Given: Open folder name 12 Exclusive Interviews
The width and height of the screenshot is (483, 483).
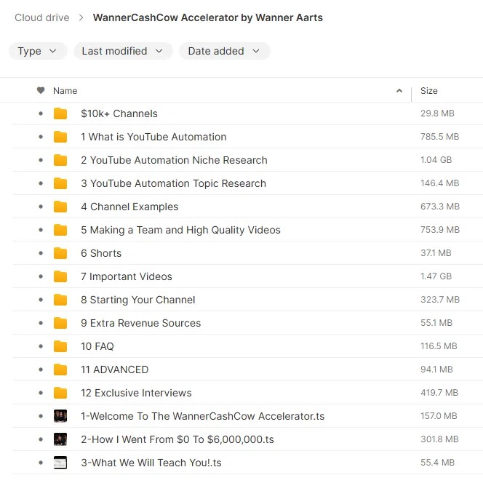Looking at the screenshot, I should pyautogui.click(x=136, y=393).
